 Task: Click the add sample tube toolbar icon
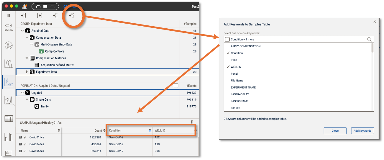click(24, 16)
